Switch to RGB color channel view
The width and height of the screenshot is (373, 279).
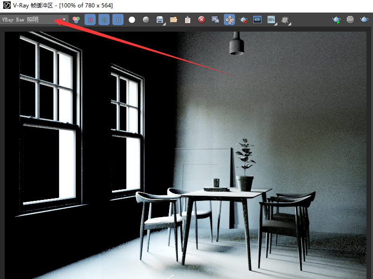click(x=76, y=20)
